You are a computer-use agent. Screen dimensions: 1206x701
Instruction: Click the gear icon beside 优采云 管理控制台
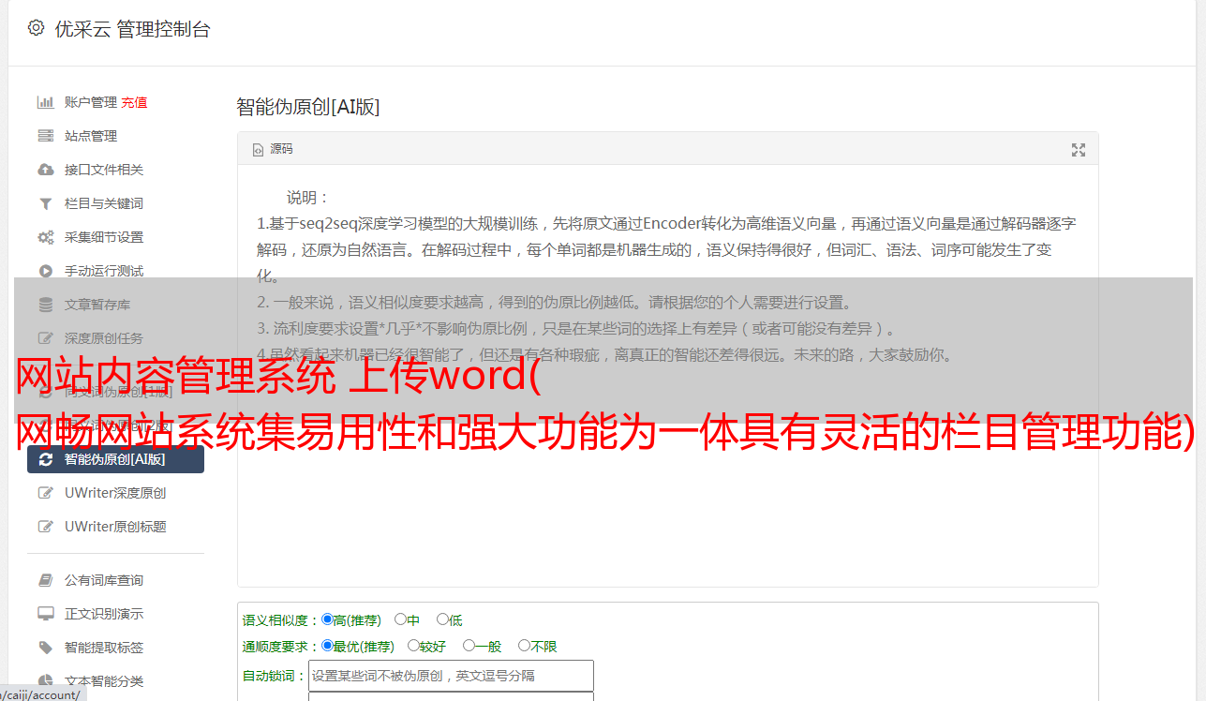pyautogui.click(x=36, y=28)
